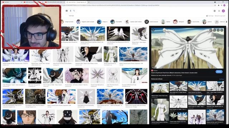Image resolution: width=229 pixels, height=128 pixels.
Task: Visit the source page with the blue button
Action: click(219, 71)
